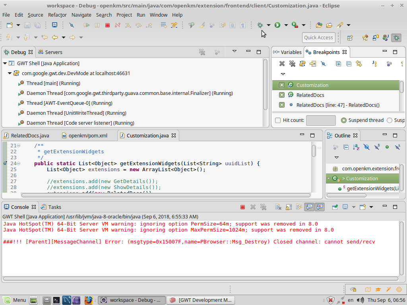Click Remove All Breakpoints icon in Breakpoints view
This screenshot has width=407, height=305.
(x=292, y=64)
